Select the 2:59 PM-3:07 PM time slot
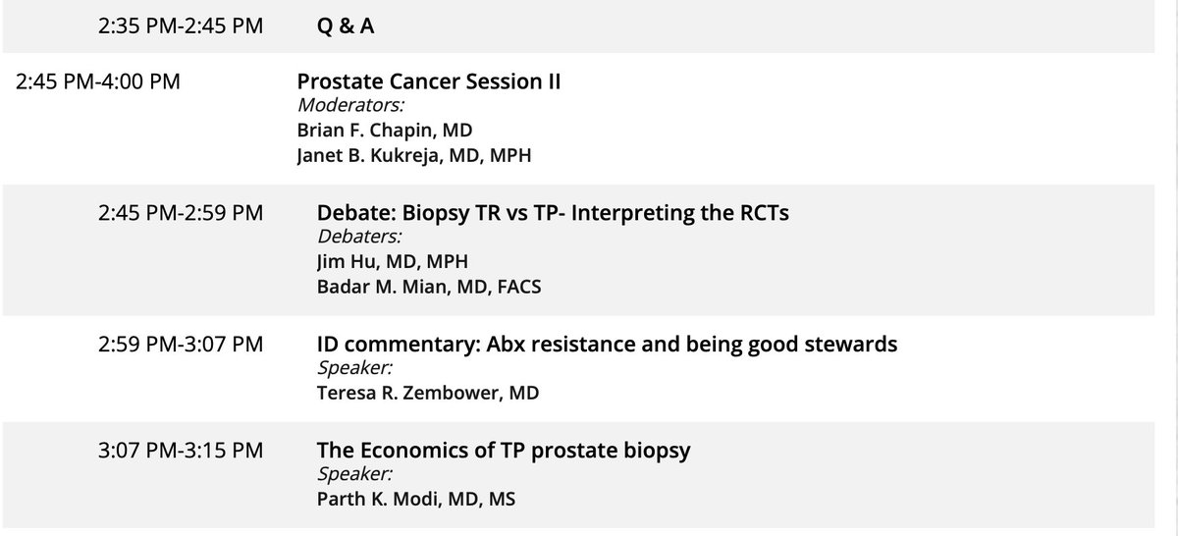This screenshot has height=536, width=1178. click(181, 345)
